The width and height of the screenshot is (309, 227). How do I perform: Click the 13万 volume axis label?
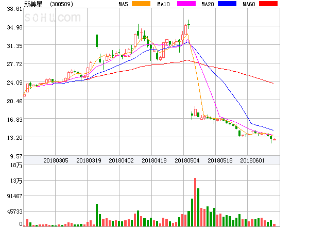(x=16, y=181)
